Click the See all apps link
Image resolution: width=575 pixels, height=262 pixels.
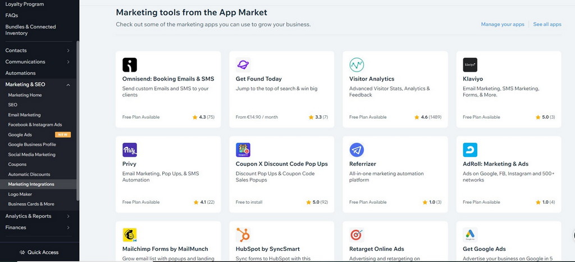pos(547,25)
